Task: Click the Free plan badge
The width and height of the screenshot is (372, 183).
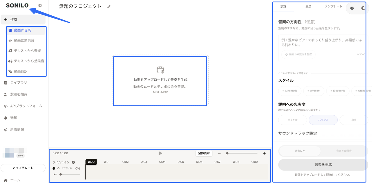Action: (x=20, y=156)
